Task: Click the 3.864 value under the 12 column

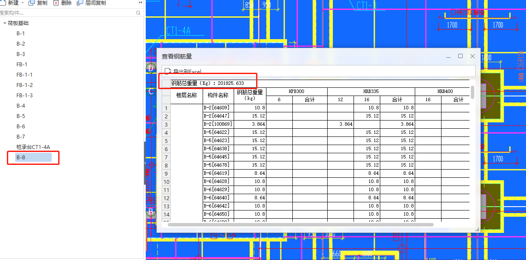Action: pyautogui.click(x=341, y=124)
